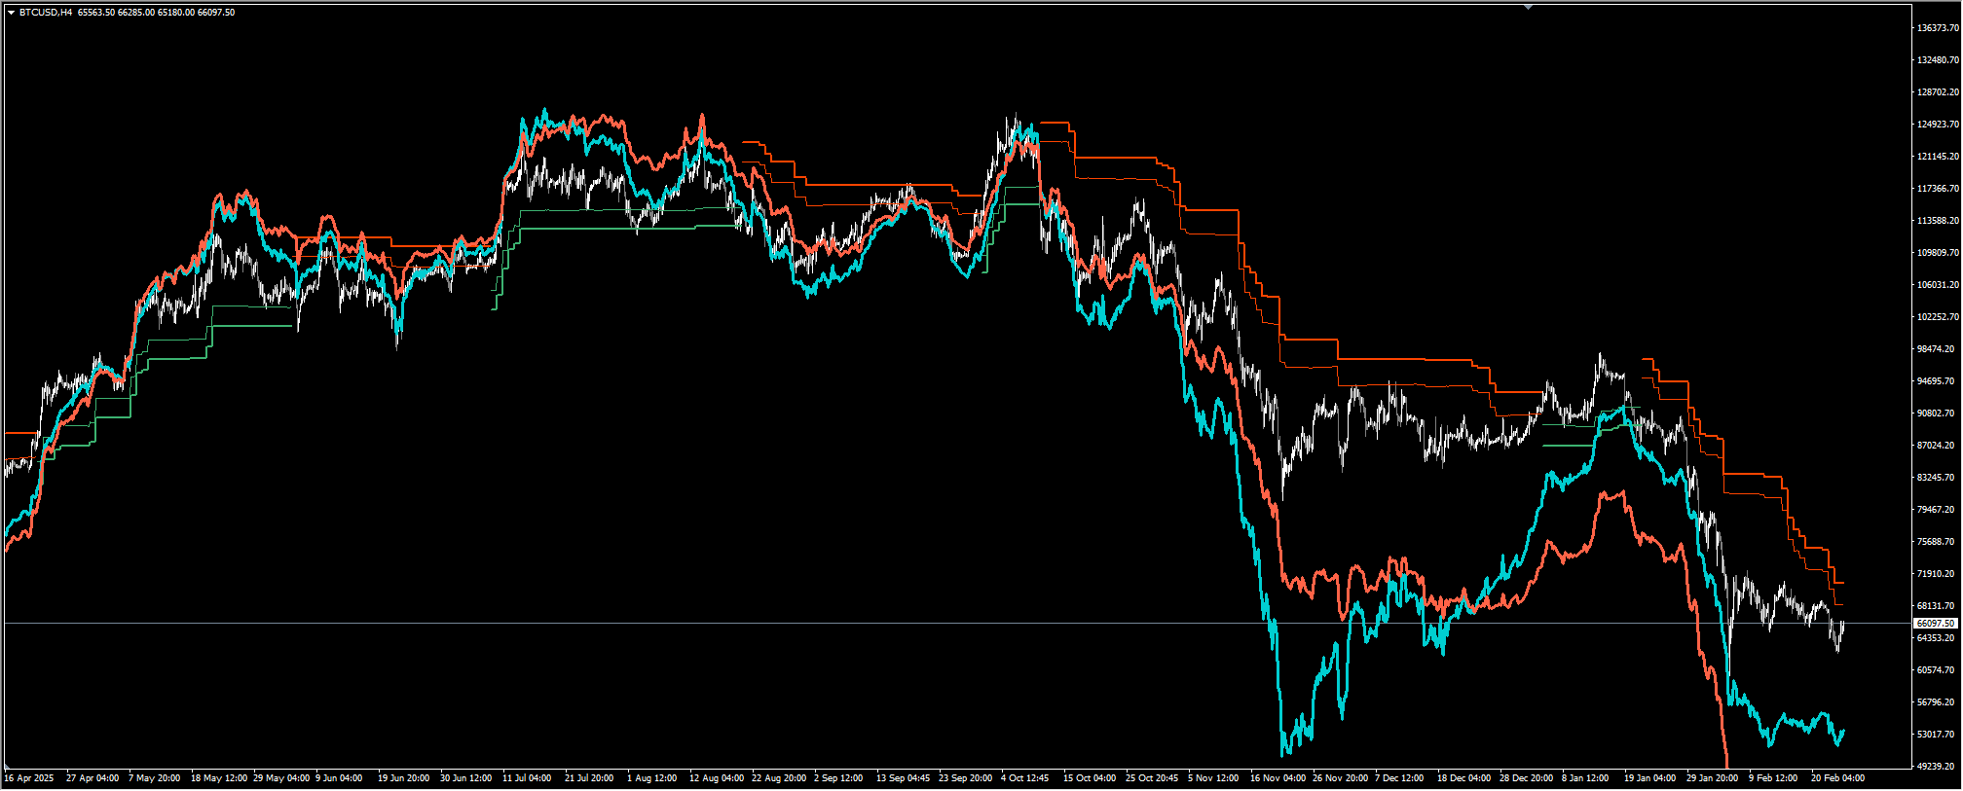Click the 49239.20 price axis label
The image size is (1963, 791).
point(1937,767)
